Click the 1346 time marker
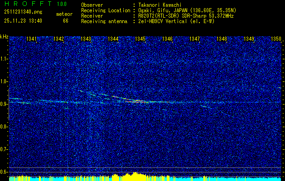The width and height of the screenshot is (285, 181). click(x=167, y=39)
